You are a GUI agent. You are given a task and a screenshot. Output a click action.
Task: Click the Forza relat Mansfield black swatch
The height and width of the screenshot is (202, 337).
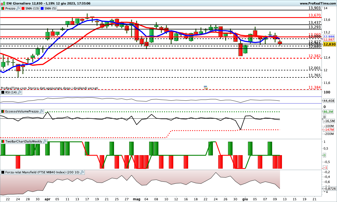coord(3,172)
